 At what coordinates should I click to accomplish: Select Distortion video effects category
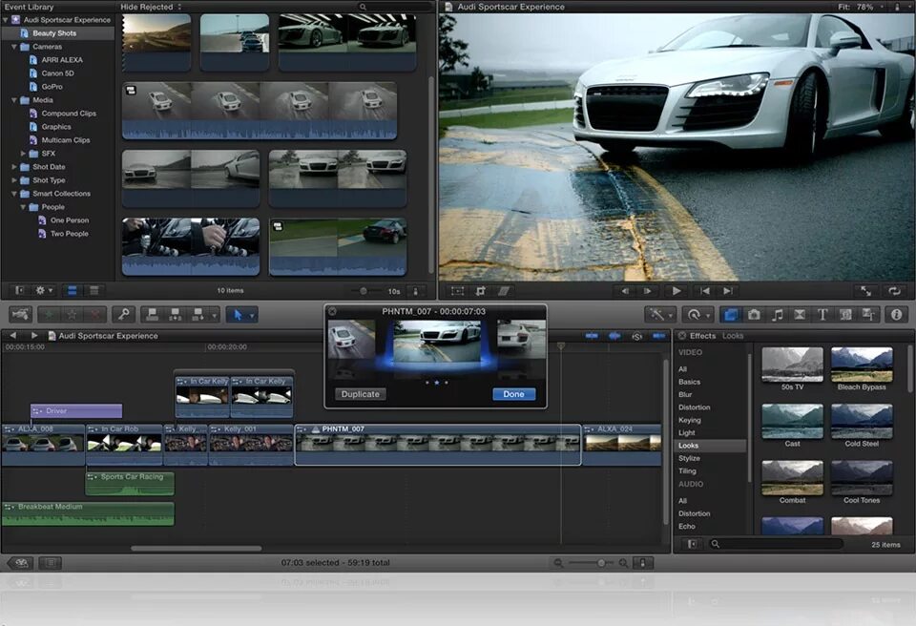[694, 407]
